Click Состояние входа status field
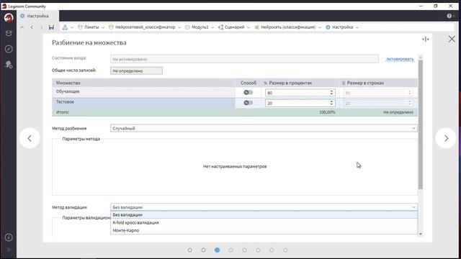The height and width of the screenshot is (259, 461). pyautogui.click(x=245, y=59)
